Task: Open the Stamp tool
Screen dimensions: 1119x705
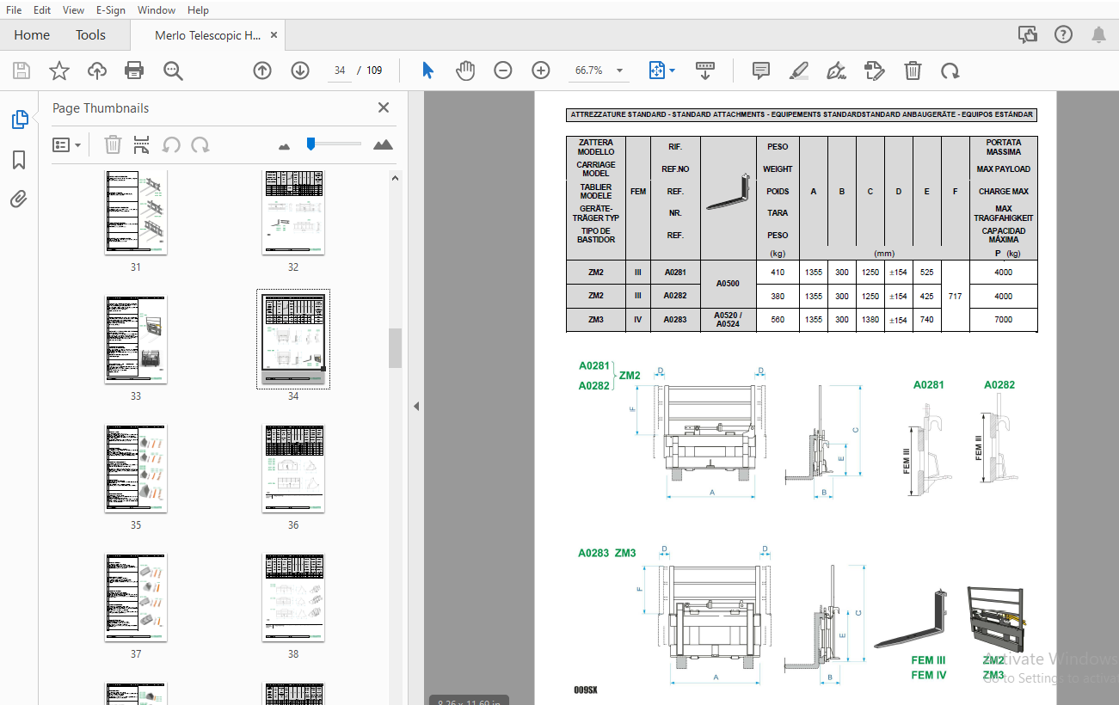Action: click(874, 70)
